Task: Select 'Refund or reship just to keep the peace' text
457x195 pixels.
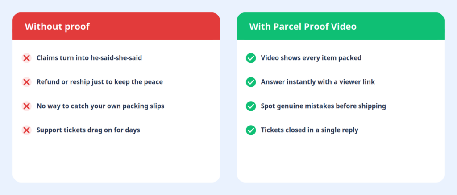Action: [100, 82]
